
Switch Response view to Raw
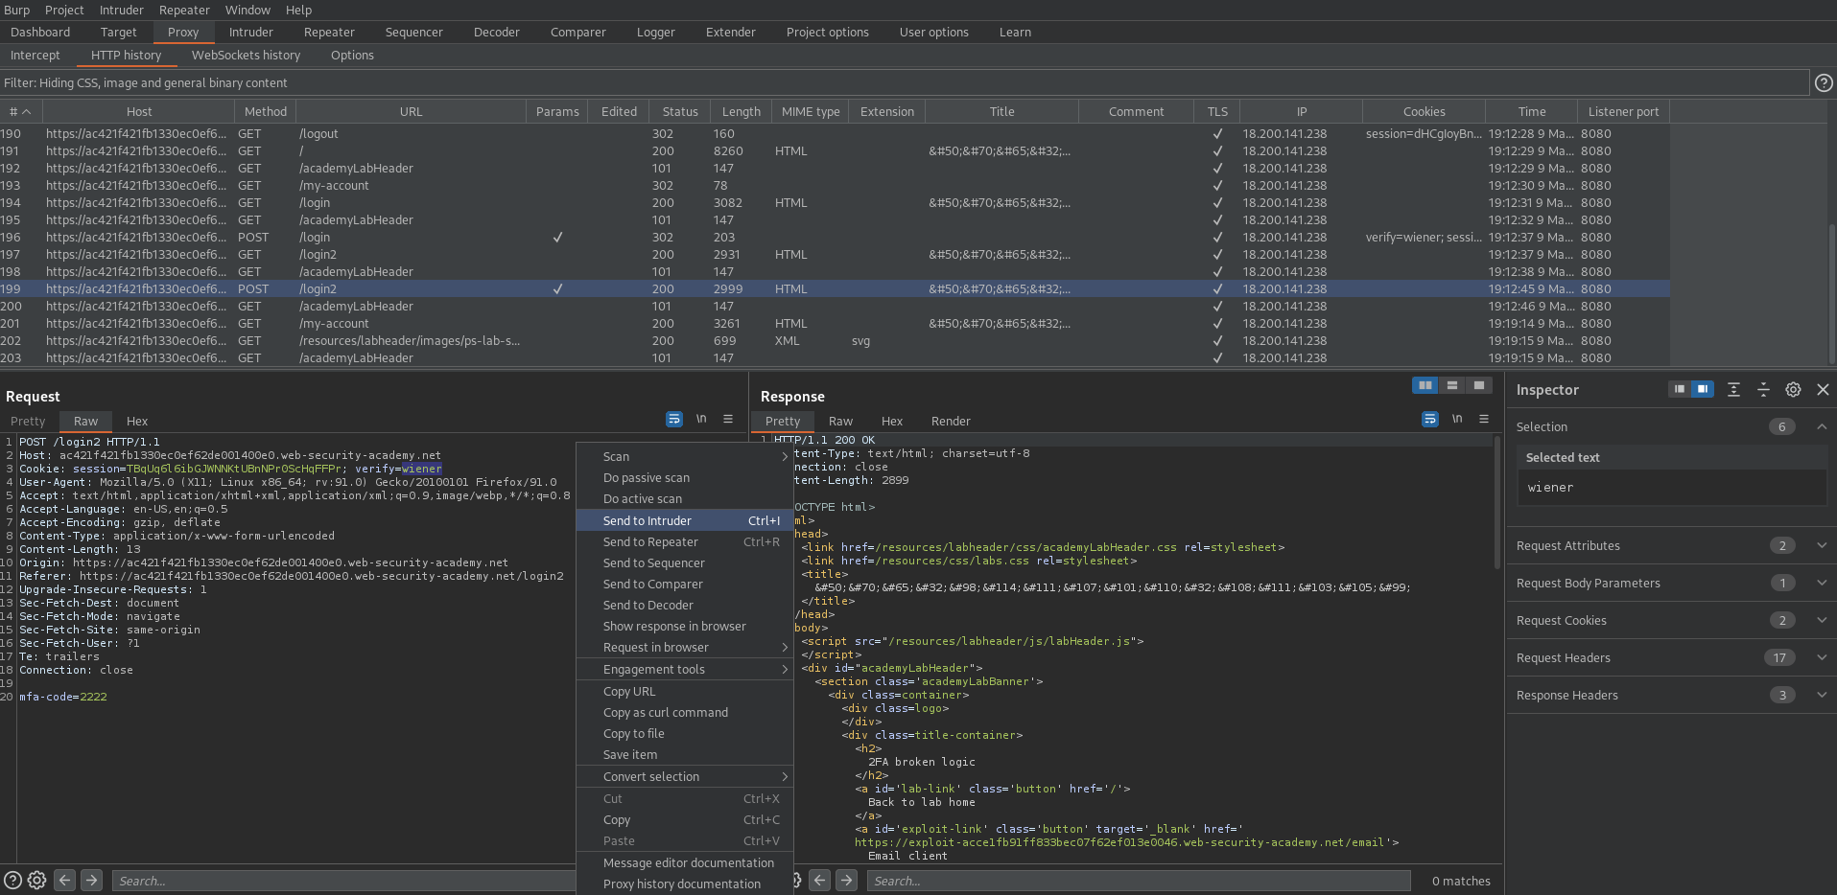coord(840,421)
